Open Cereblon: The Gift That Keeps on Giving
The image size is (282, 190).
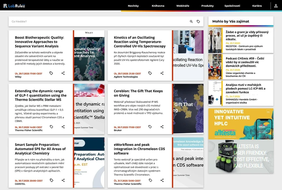click(138, 93)
